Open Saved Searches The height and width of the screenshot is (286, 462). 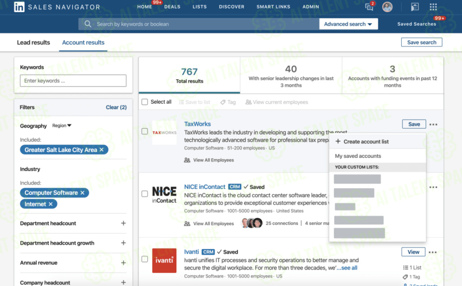point(416,24)
